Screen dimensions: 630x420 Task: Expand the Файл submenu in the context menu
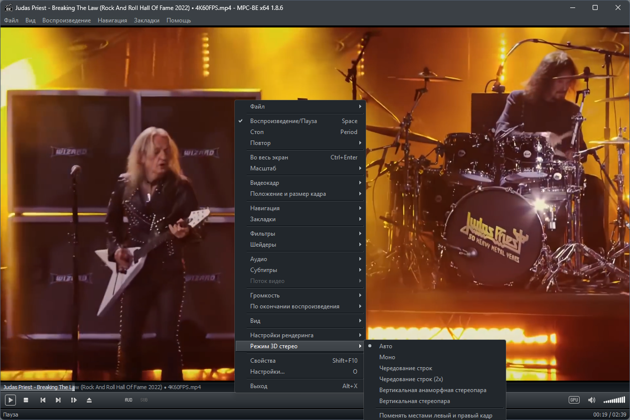[x=301, y=107]
